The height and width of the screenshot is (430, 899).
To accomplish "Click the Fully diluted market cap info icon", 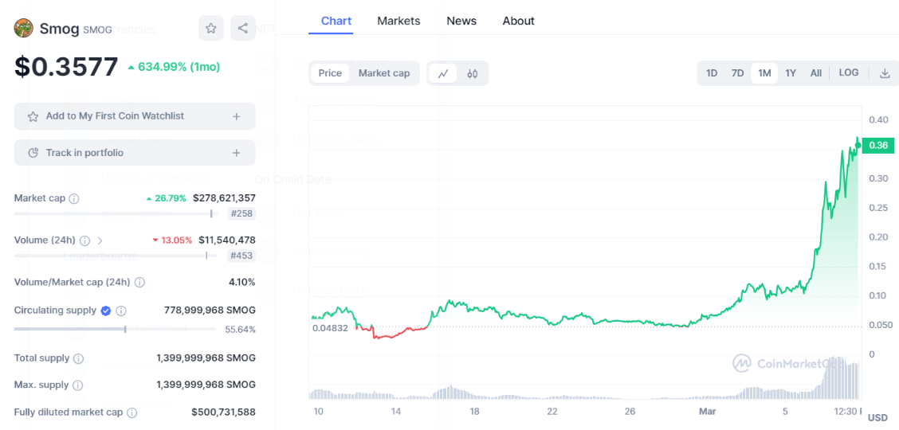I will (x=132, y=412).
